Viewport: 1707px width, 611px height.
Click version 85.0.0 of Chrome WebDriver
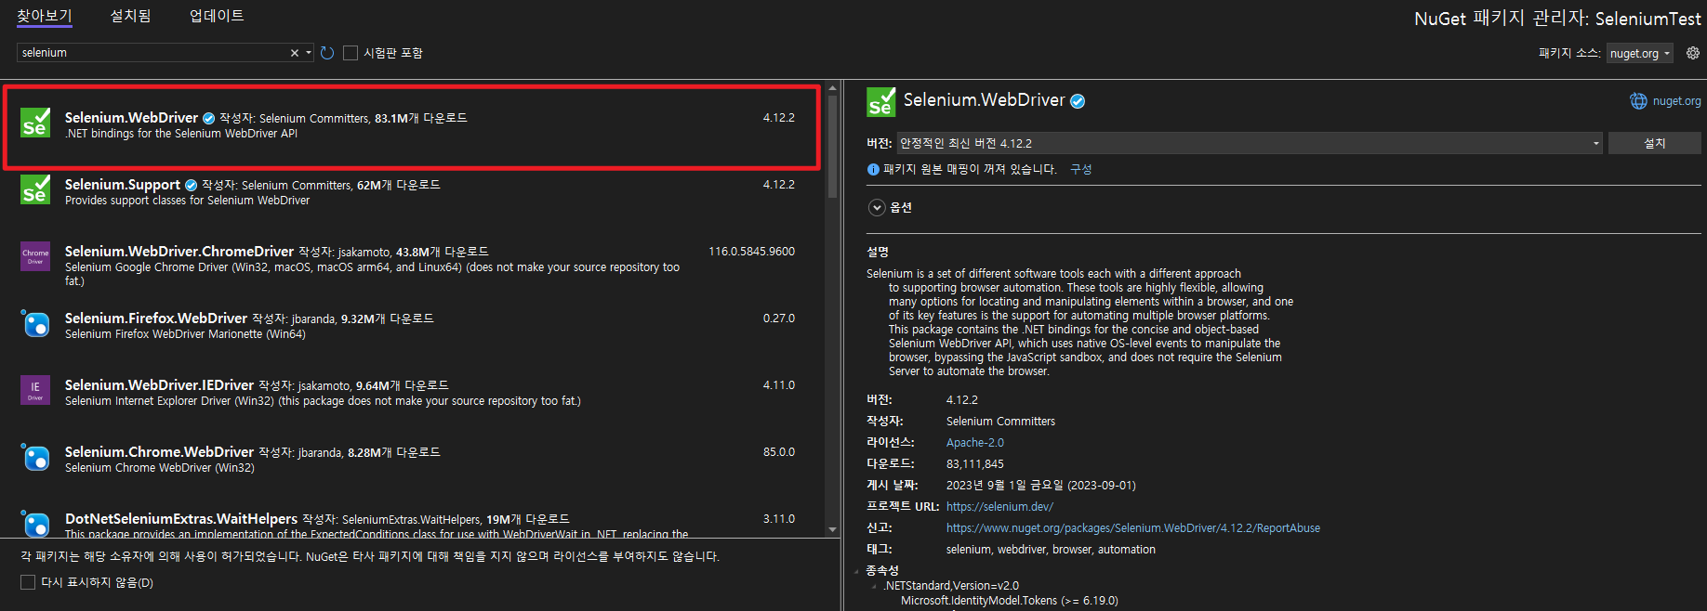pos(779,452)
